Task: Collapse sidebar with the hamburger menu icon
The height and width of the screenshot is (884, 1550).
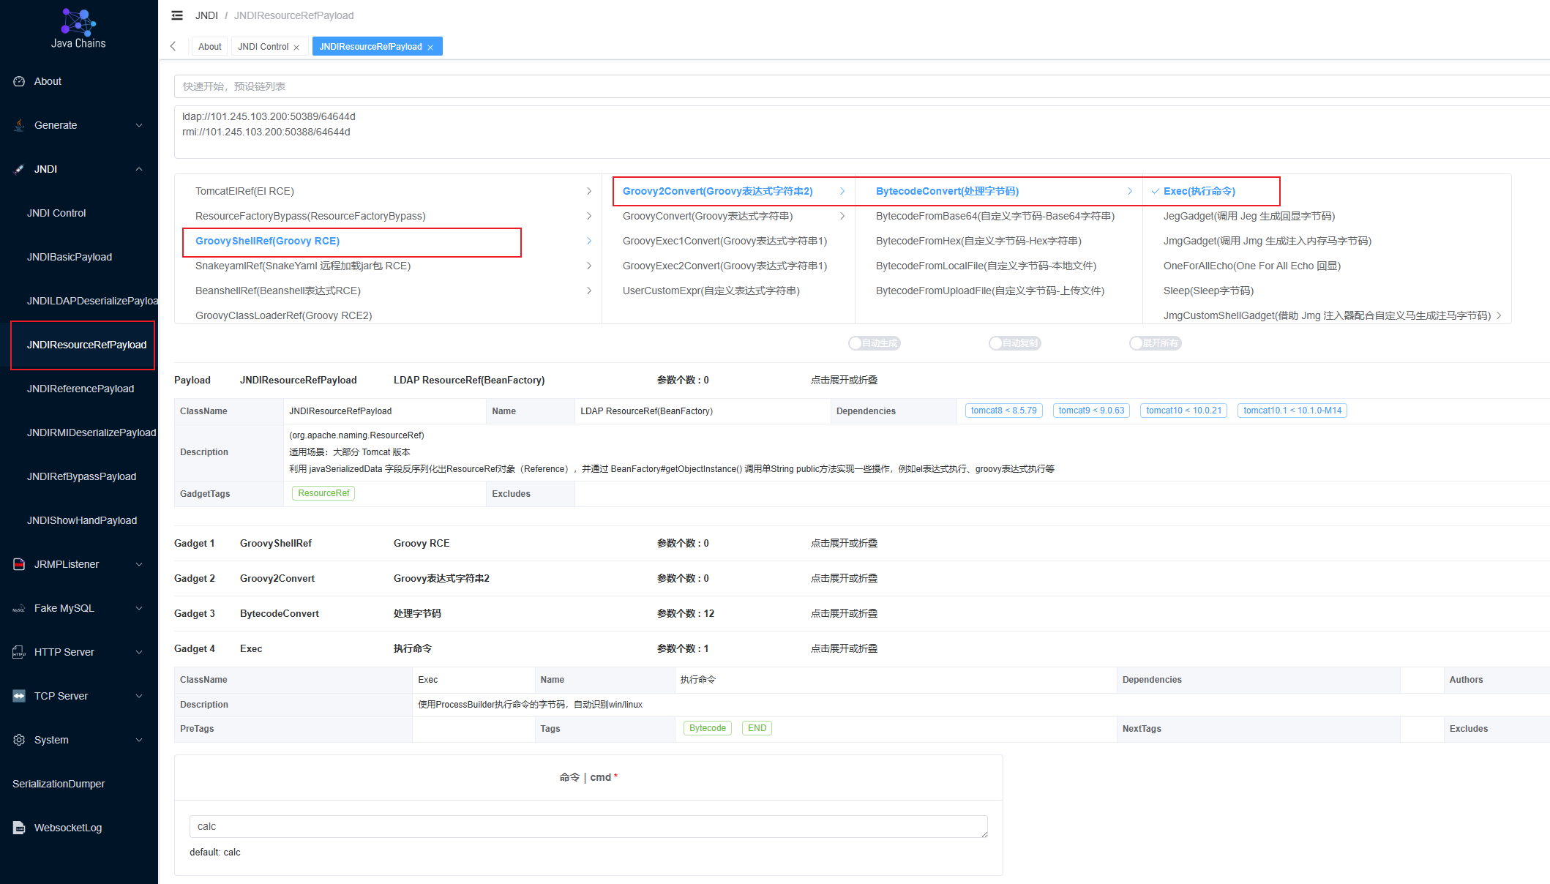Action: tap(177, 15)
